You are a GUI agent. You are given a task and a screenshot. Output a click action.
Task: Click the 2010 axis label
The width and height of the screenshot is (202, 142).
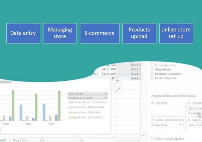click(6, 124)
